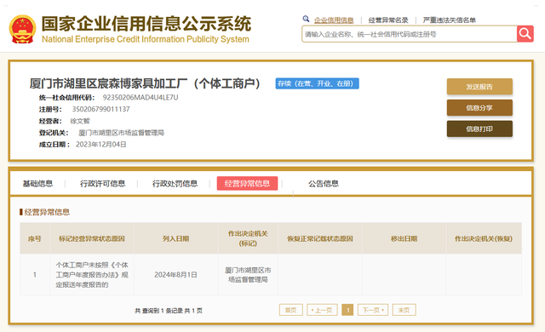
Task: Click the 经营异常信息 section heading
Action: point(47,212)
